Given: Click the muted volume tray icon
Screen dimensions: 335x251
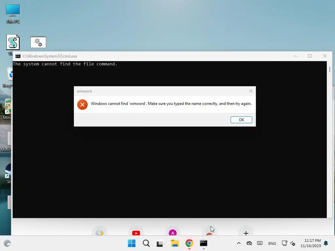Looking at the screenshot, I should pyautogui.click(x=293, y=243).
